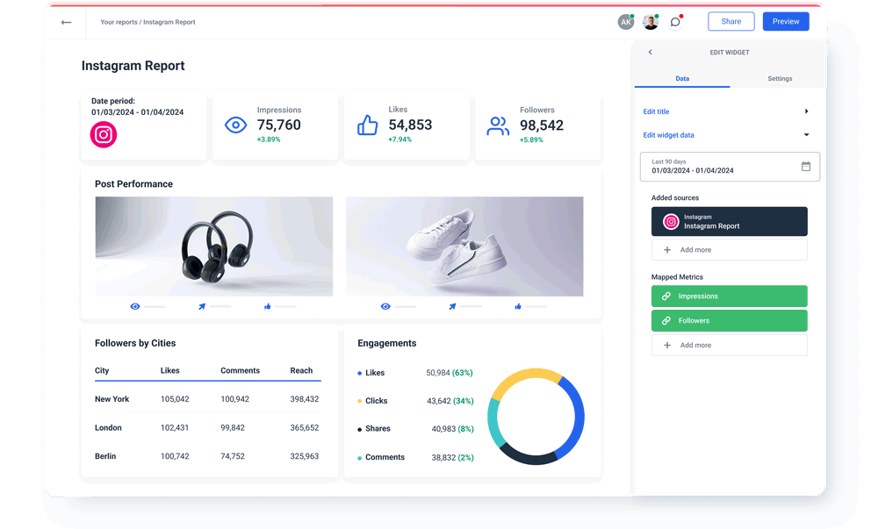This screenshot has height=529, width=871.
Task: Select the Impressions eye icon
Action: (x=235, y=125)
